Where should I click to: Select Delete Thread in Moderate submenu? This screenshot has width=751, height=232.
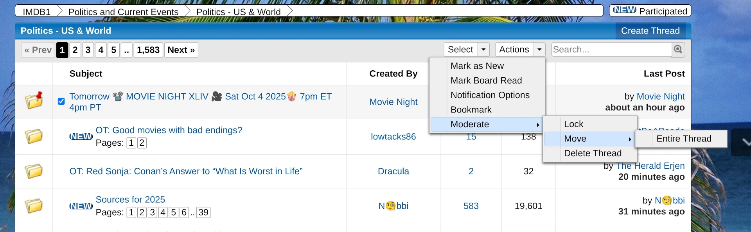[x=593, y=153]
